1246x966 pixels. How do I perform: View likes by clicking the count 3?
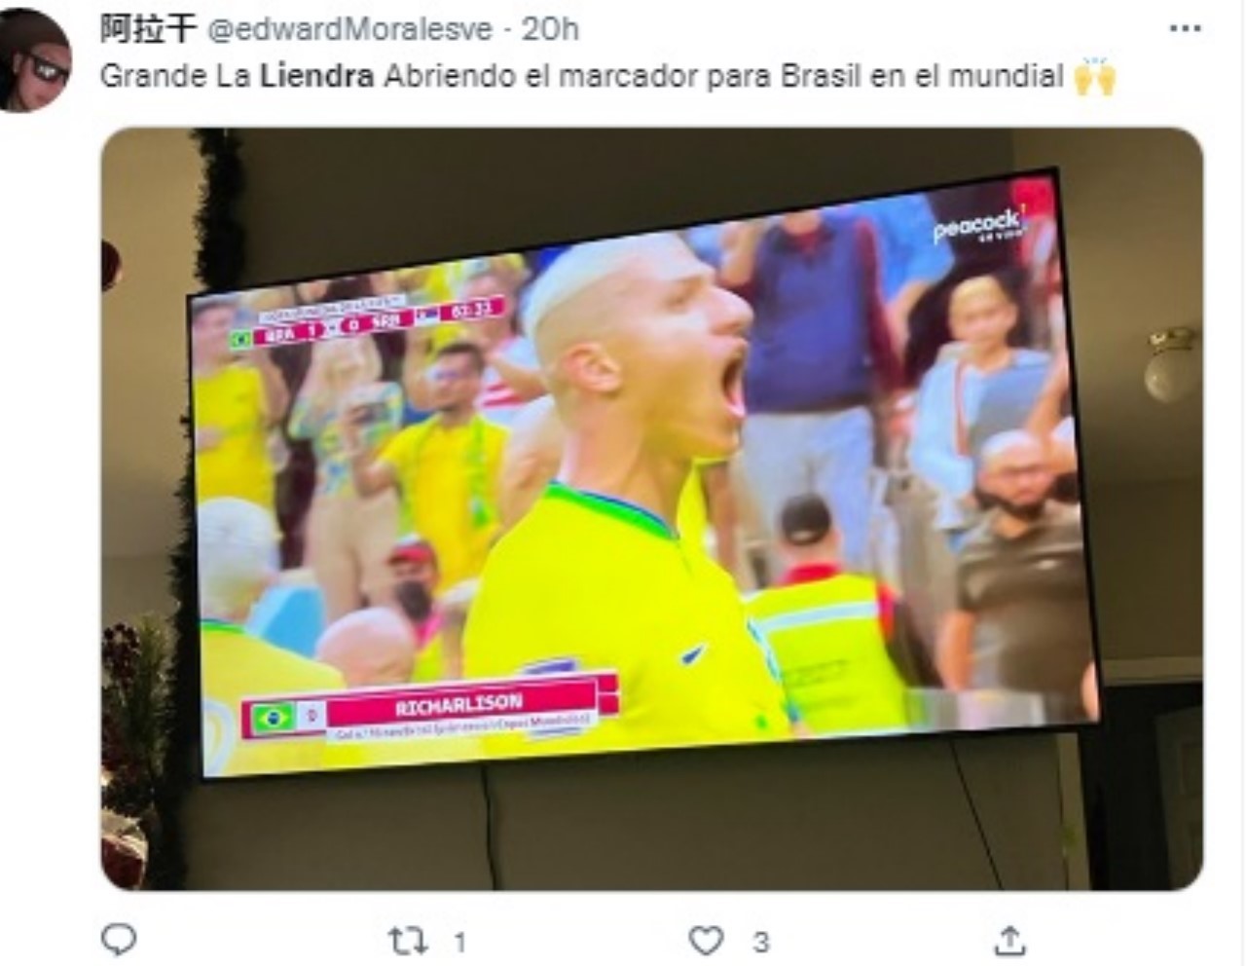pos(761,942)
